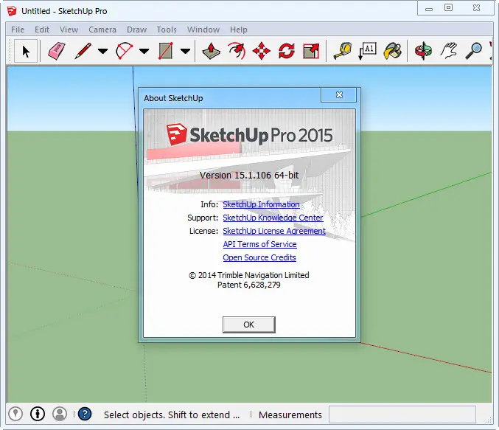
Task: Select the arrow Select tool
Action: (x=26, y=51)
